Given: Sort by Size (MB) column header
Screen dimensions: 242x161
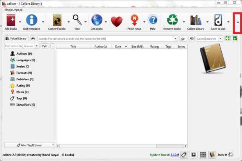Looking at the screenshot, I should 137,46.
